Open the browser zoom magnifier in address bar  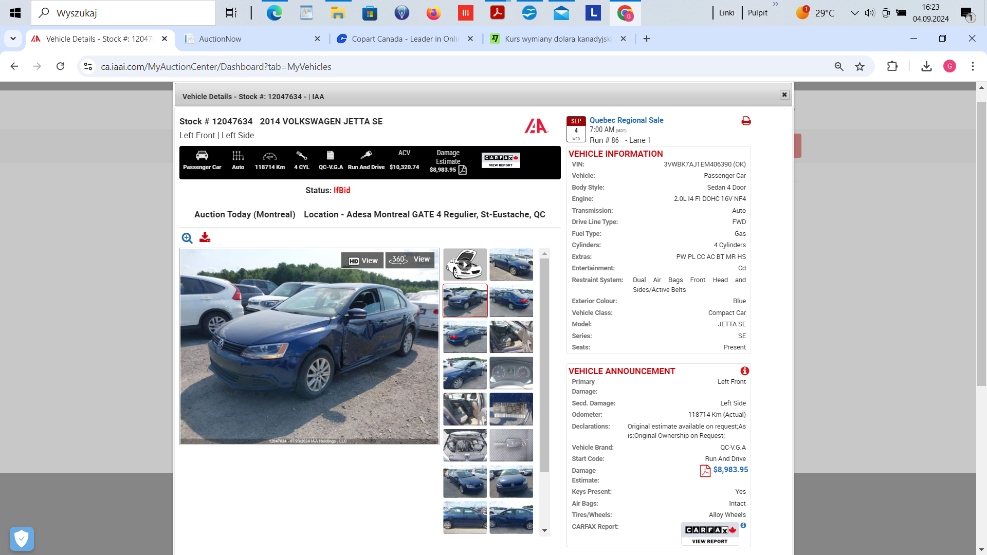pyautogui.click(x=839, y=66)
